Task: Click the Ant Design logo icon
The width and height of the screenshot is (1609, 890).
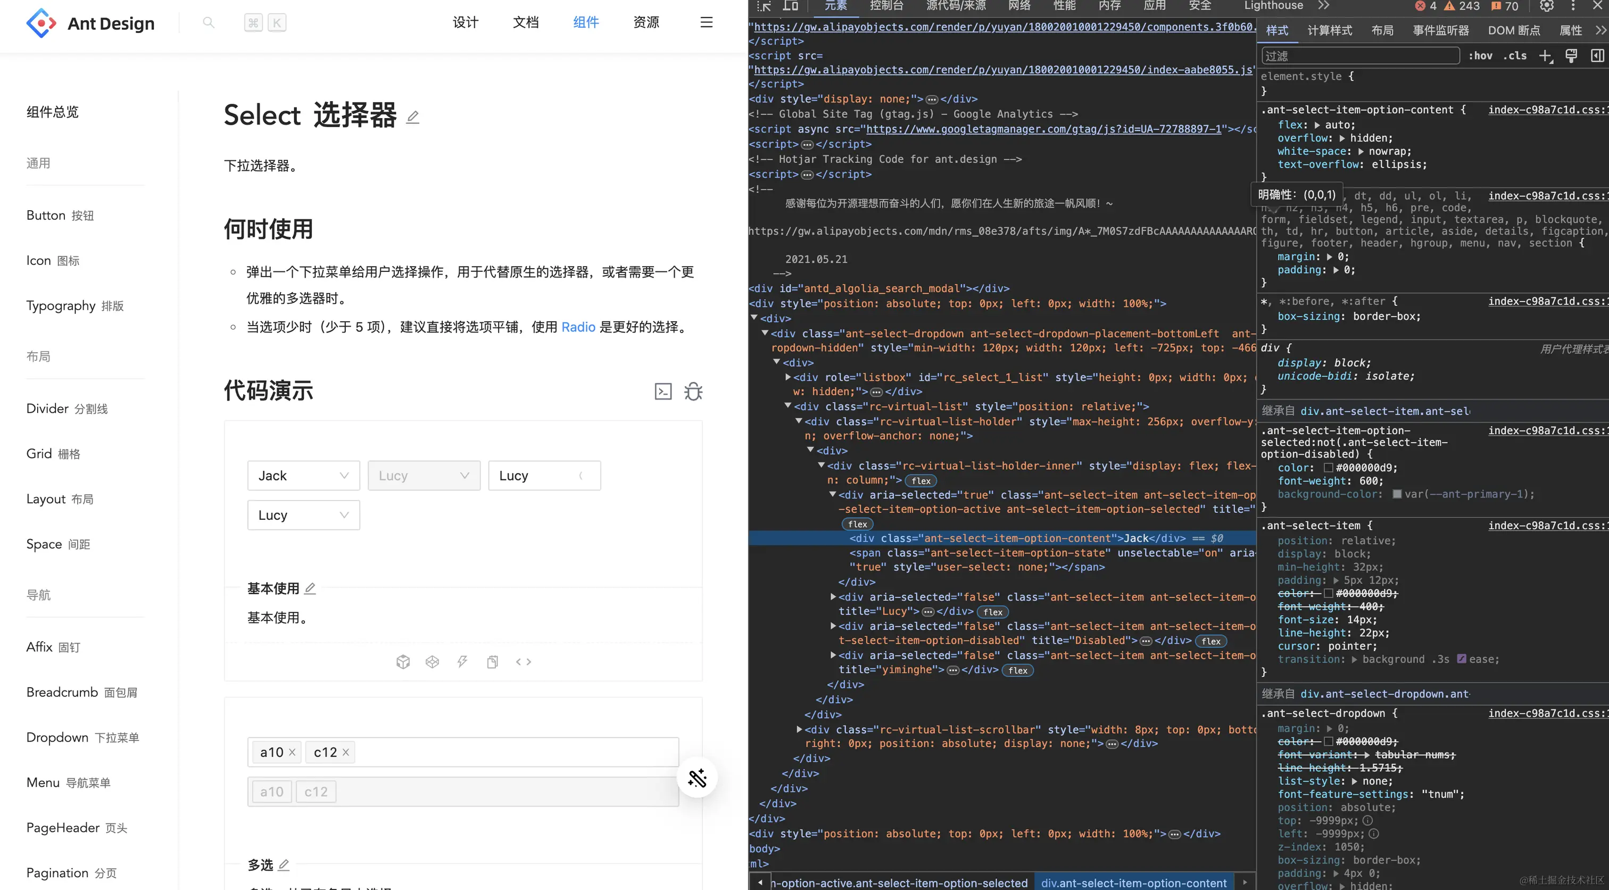Action: pos(41,23)
